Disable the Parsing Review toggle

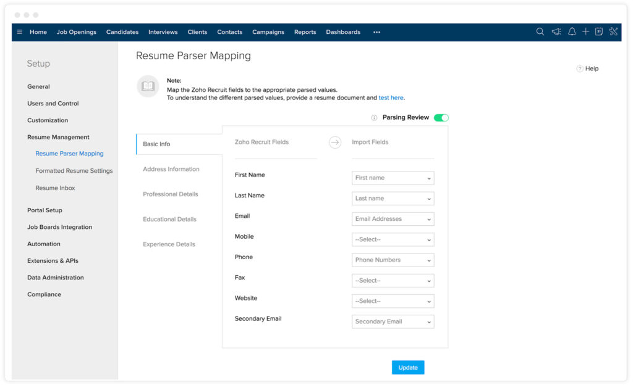click(x=442, y=117)
